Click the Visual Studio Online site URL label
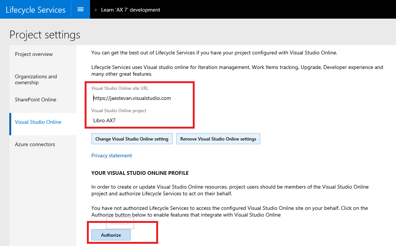This screenshot has height=246, width=396. tap(120, 88)
